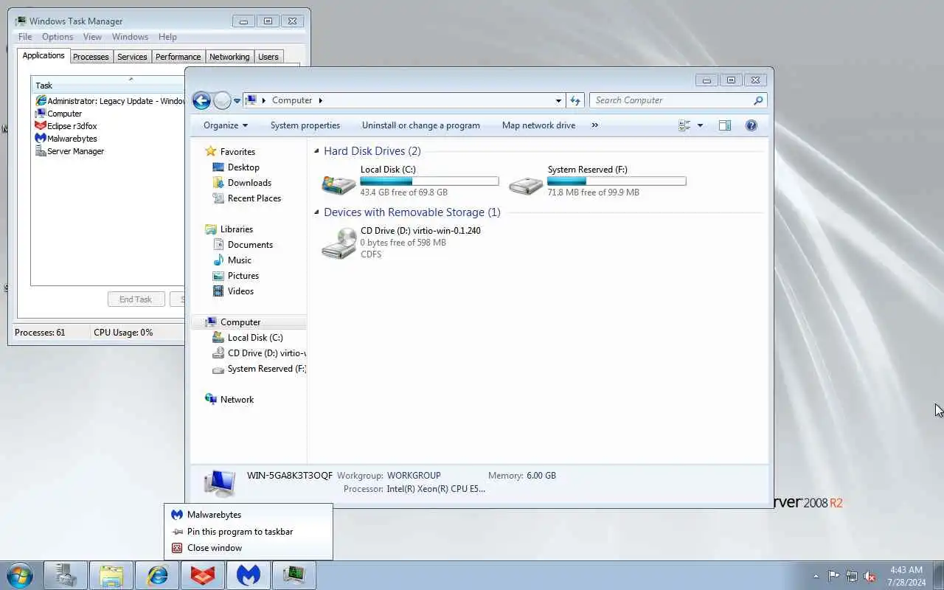The width and height of the screenshot is (944, 590).
Task: Switch to Networking tab in Task Manager
Action: click(x=229, y=57)
